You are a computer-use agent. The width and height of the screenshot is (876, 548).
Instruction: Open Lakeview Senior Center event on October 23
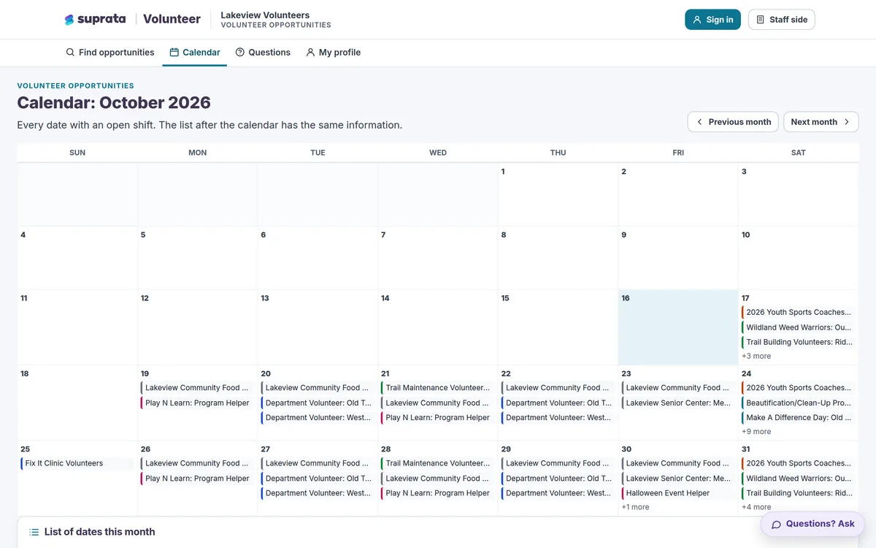click(x=678, y=403)
